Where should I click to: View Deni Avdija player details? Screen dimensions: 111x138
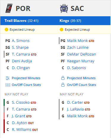point(22,61)
